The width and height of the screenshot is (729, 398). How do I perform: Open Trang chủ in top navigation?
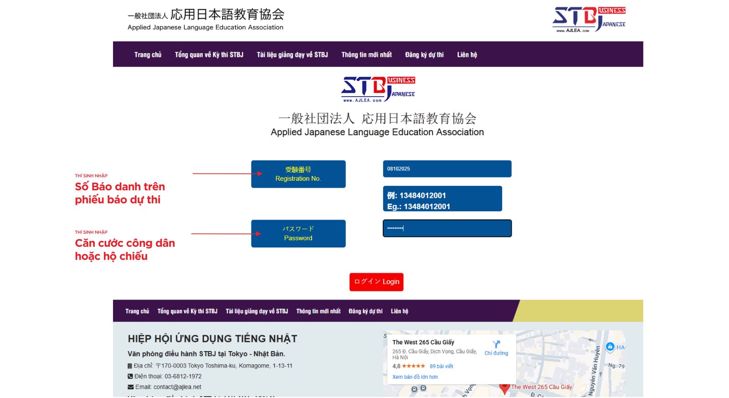[x=148, y=55]
